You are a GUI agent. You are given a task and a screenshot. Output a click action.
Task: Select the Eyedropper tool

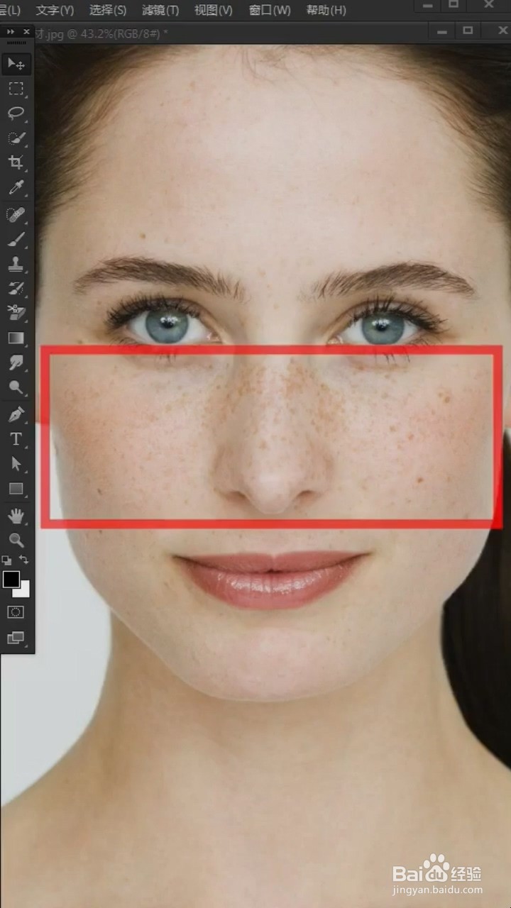(x=16, y=188)
